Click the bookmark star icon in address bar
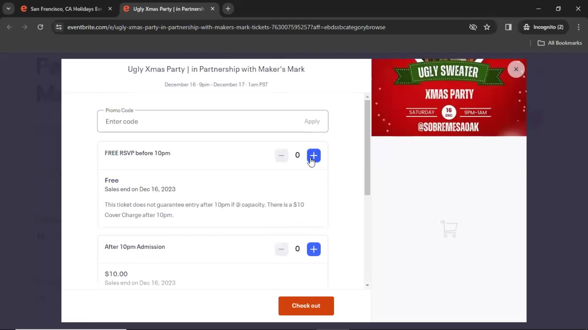The width and height of the screenshot is (588, 330). pos(488,27)
